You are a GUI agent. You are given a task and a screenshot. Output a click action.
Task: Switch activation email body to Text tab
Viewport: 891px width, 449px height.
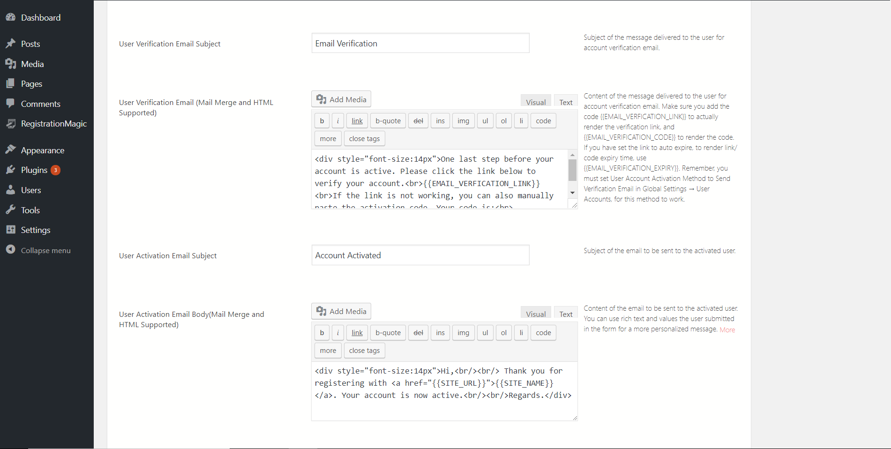565,313
